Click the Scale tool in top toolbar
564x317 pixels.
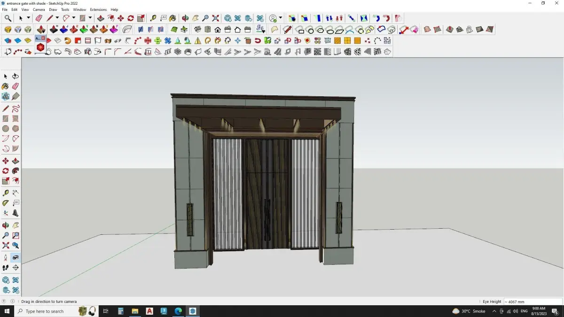tap(141, 18)
